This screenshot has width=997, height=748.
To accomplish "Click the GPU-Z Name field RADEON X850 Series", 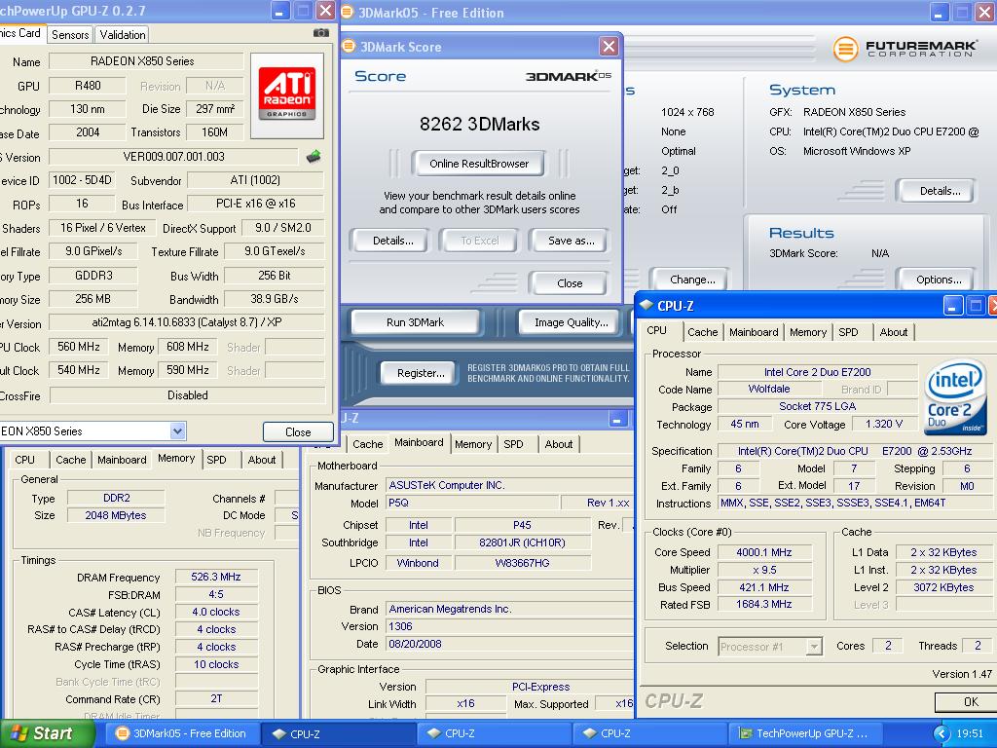I will click(x=146, y=61).
